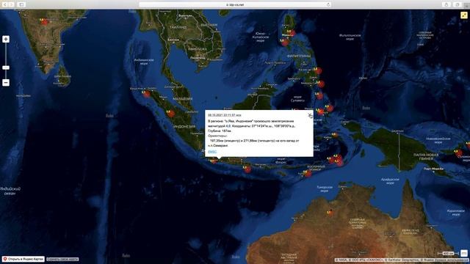Screen dimensions: 470x264
Task: Select earthquake marker in northern Australia
Action: click(330, 213)
